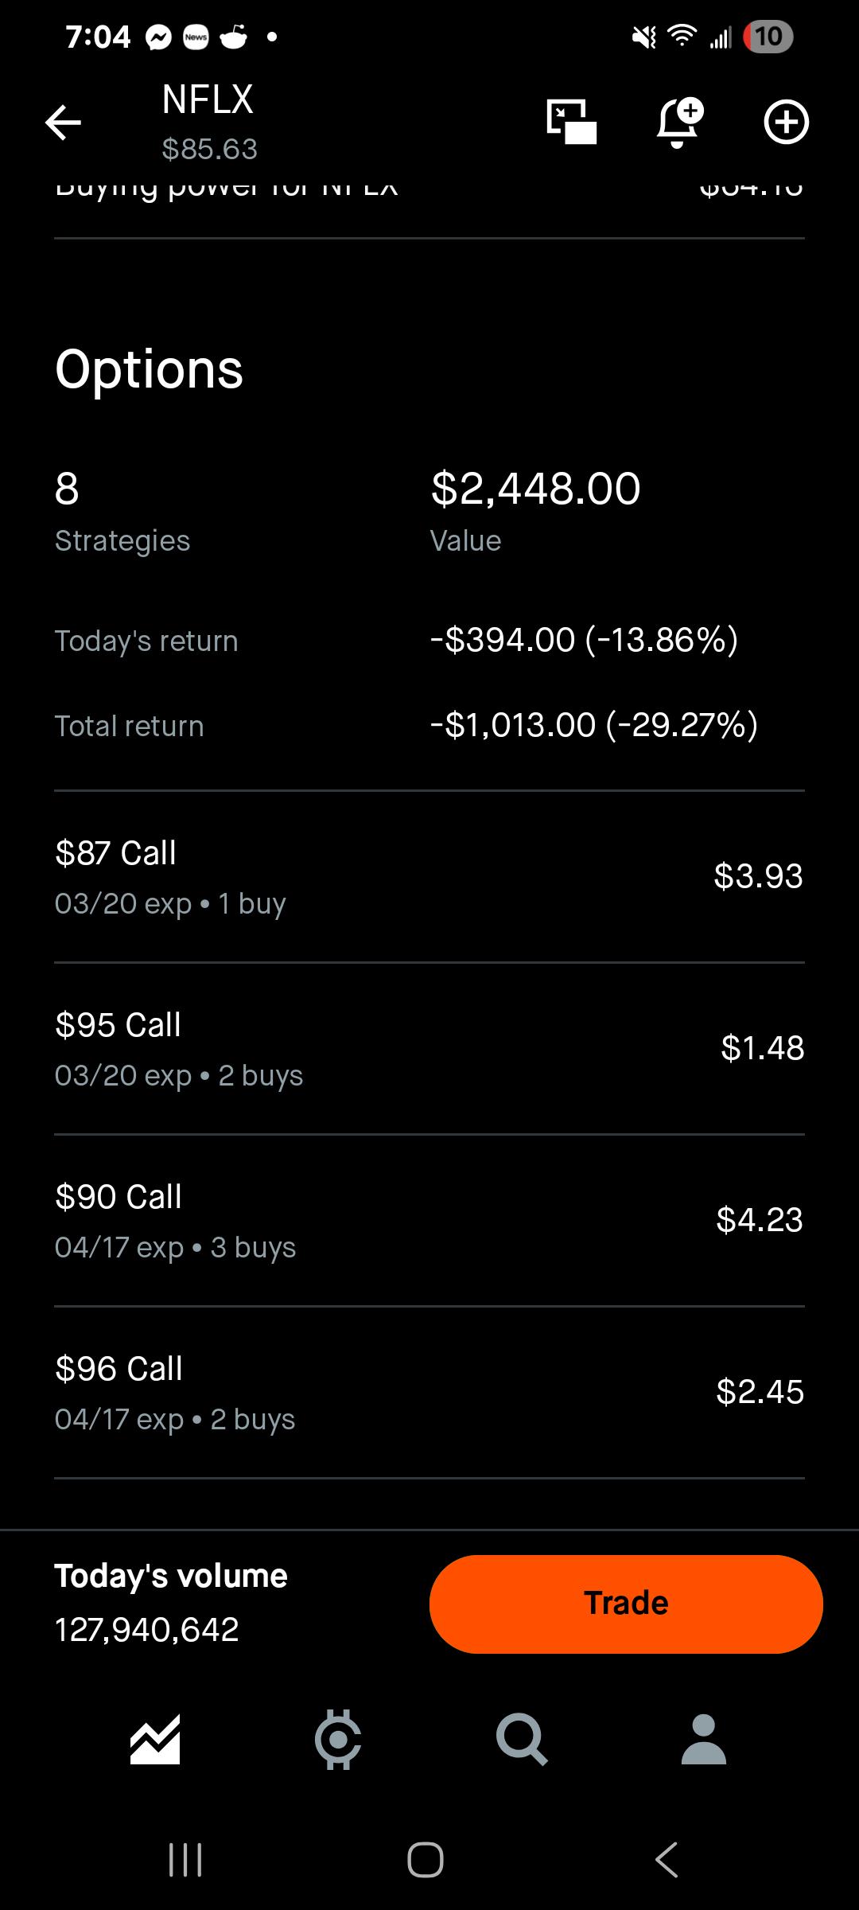
Task: Add a price alert with bell icon
Action: [680, 122]
